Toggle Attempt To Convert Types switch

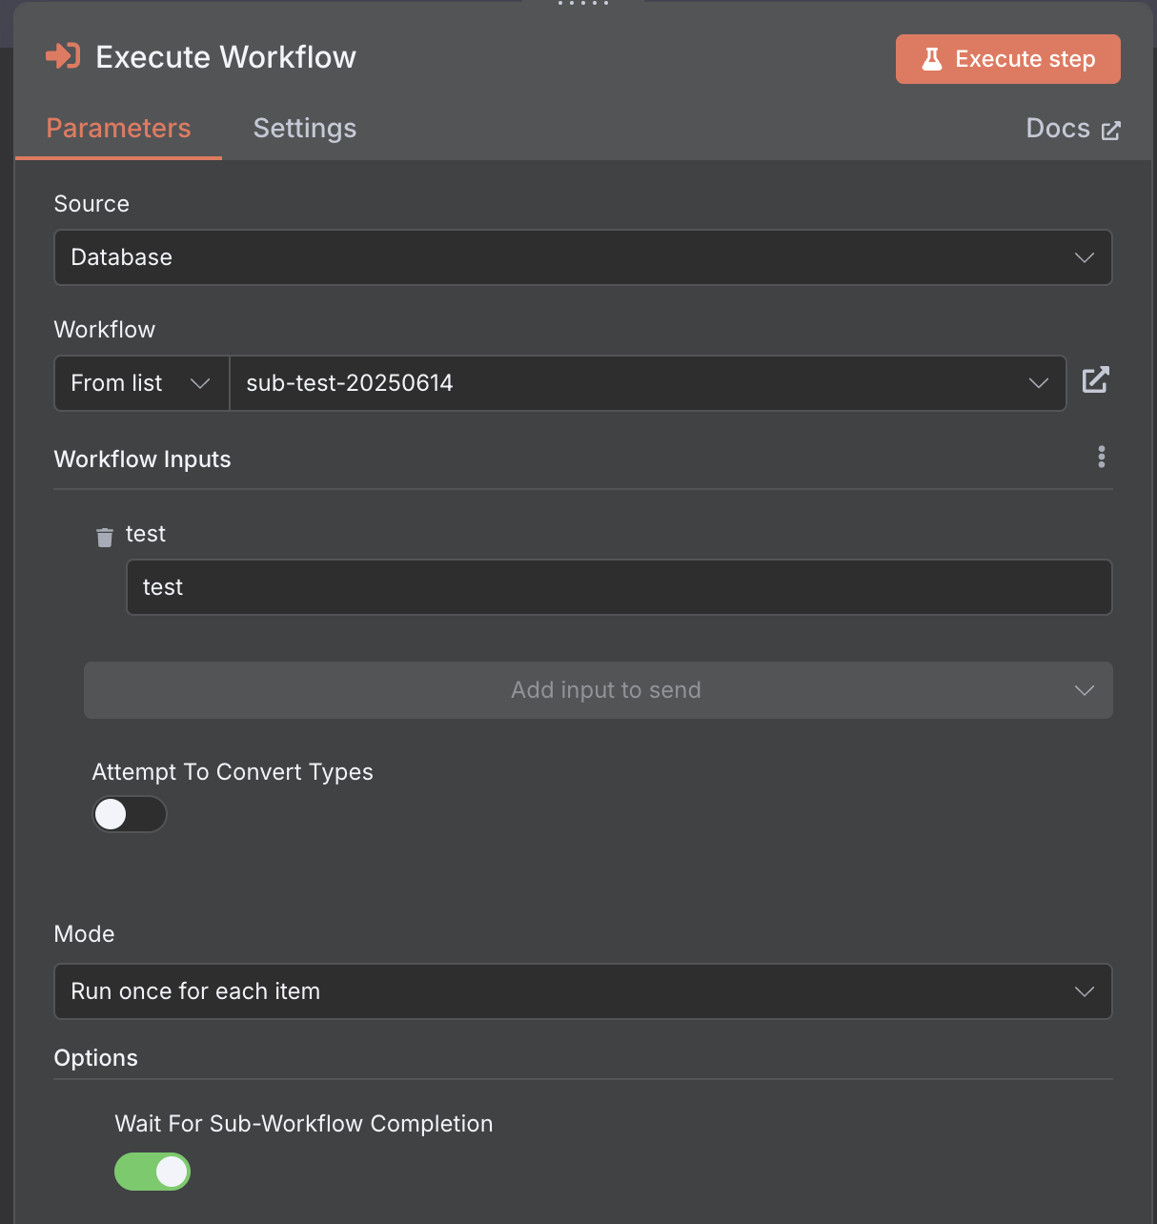[130, 814]
